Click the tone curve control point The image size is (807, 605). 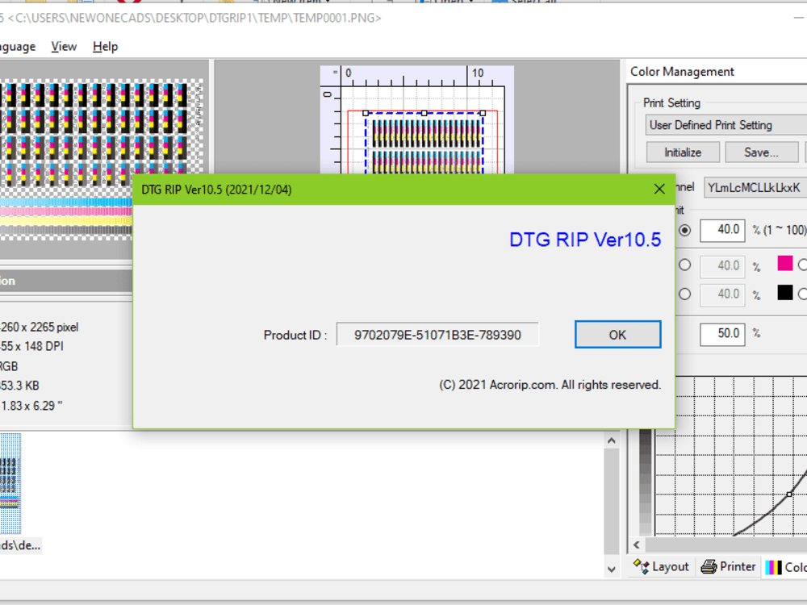788,493
